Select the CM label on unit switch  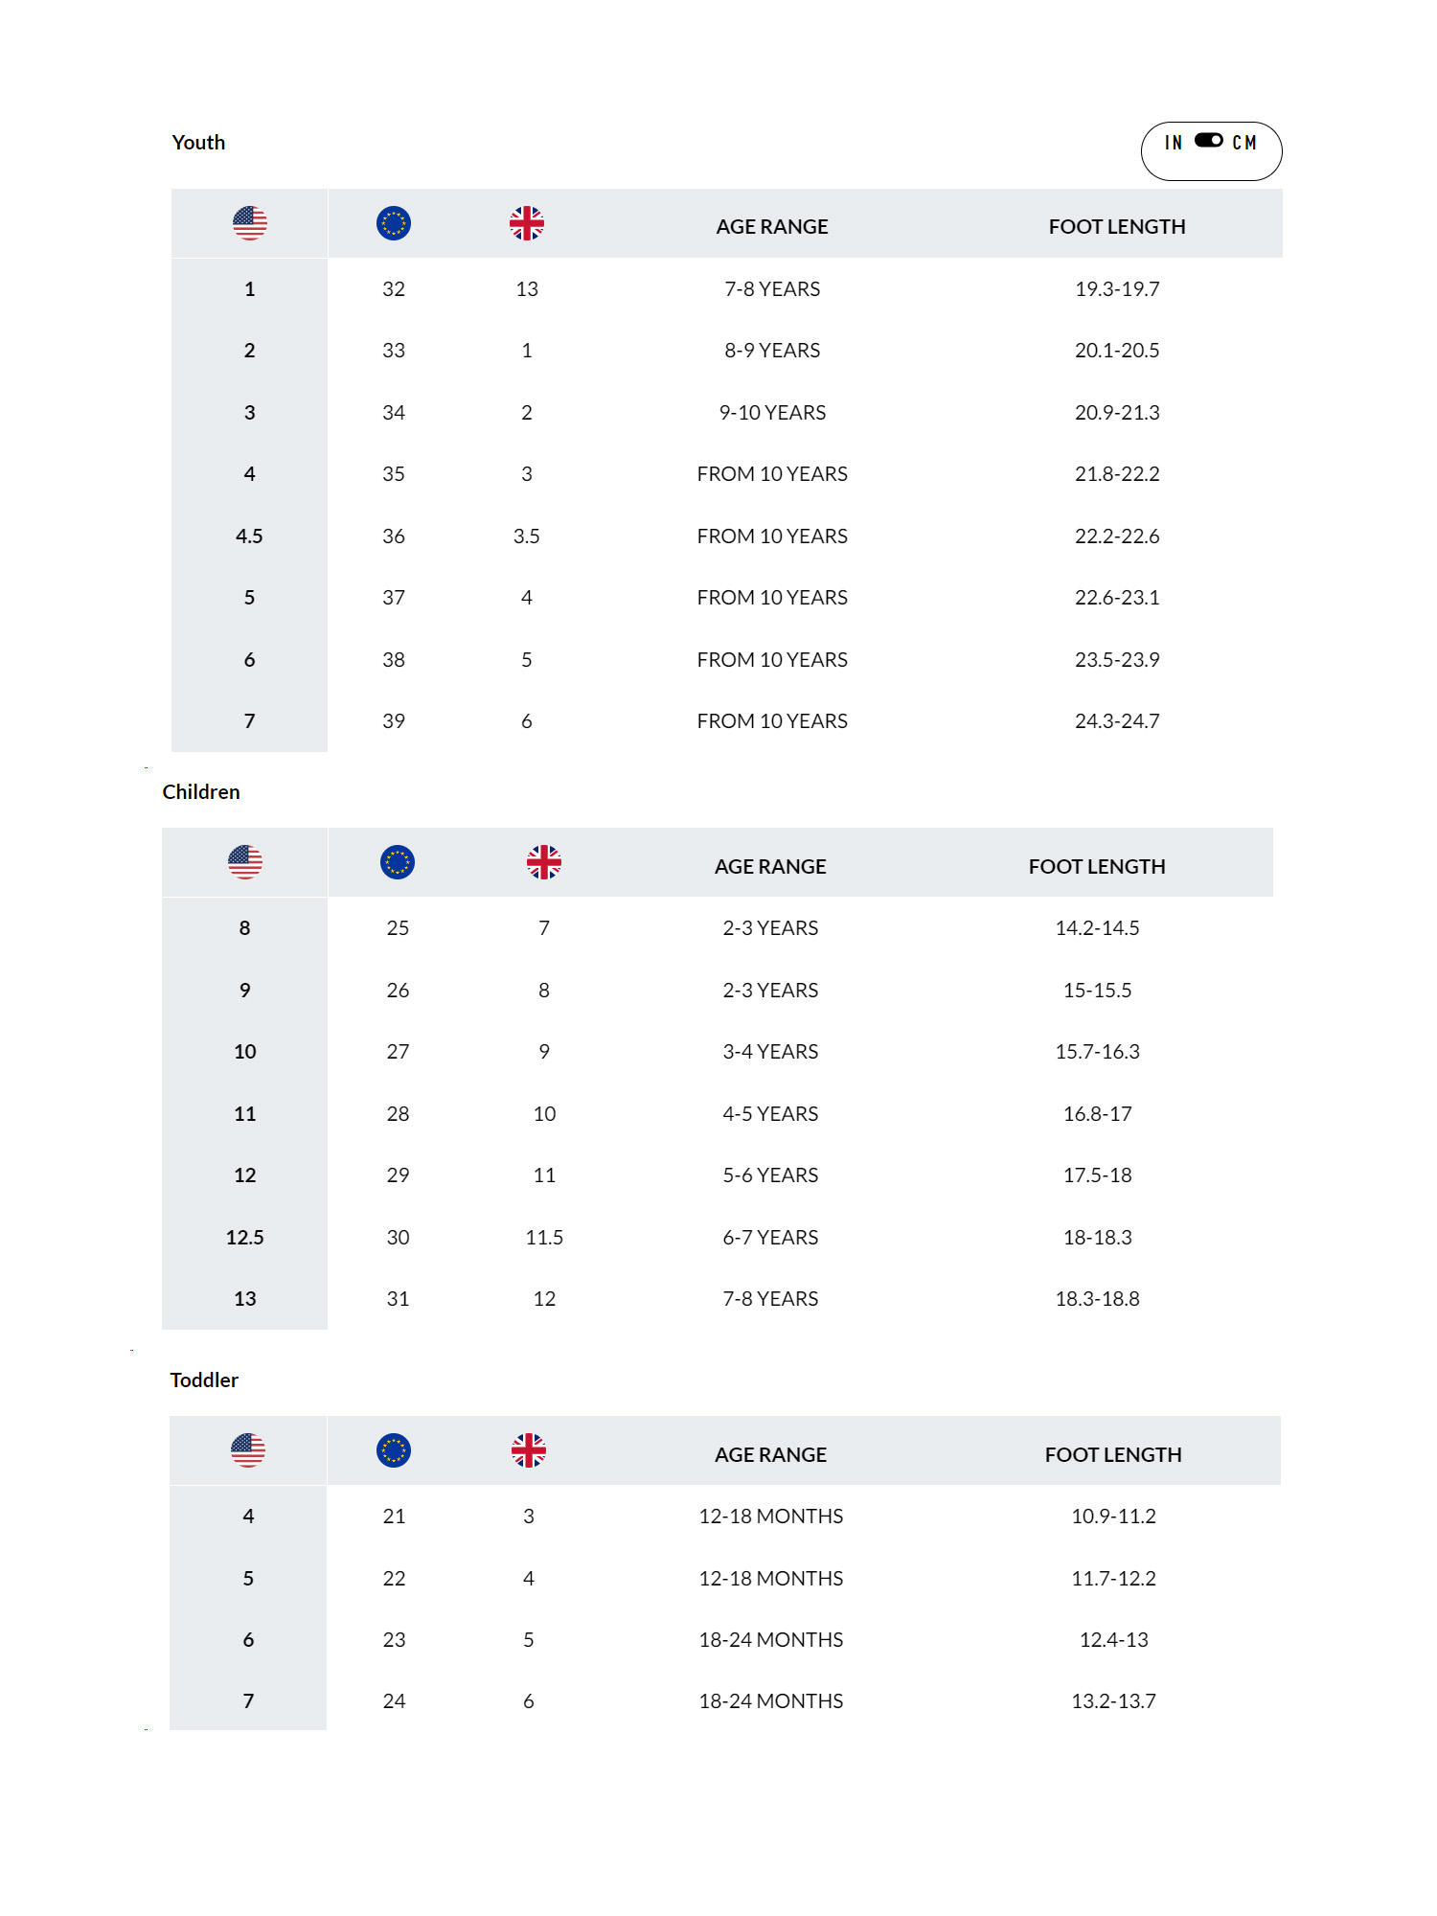1244,143
